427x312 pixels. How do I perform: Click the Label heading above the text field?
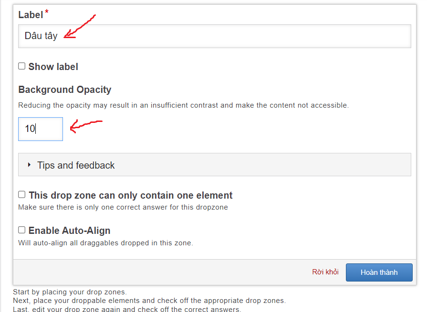[x=31, y=15]
